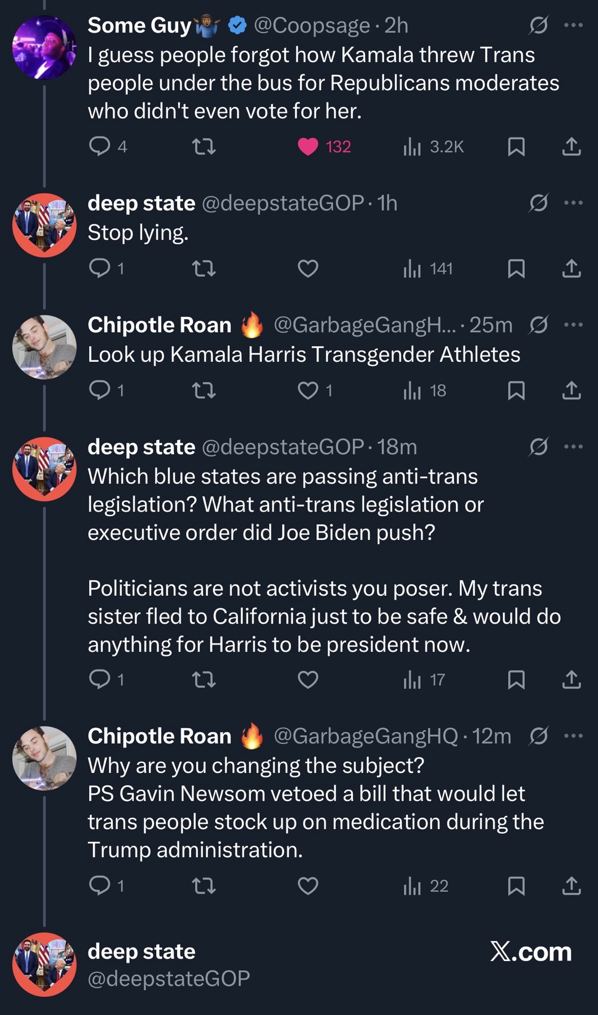Share Some Guy's tweet
This screenshot has width=598, height=1015.
571,147
